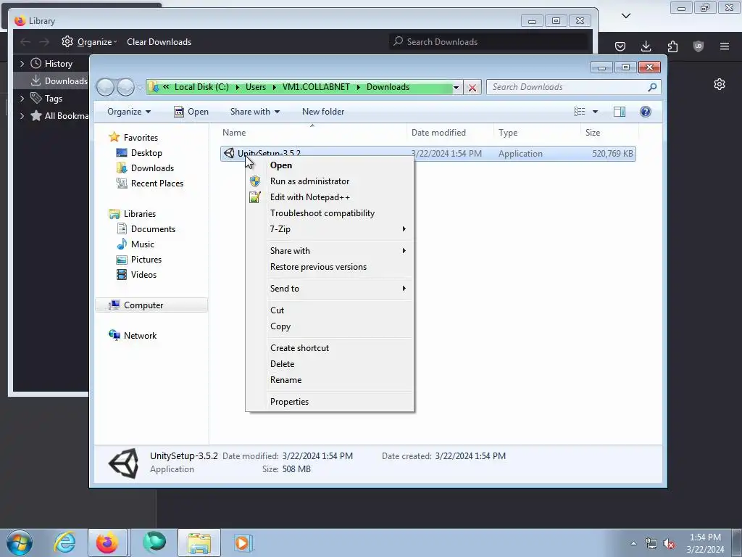Viewport: 742px width, 557px height.
Task: Open Recent Places in navigation pane
Action: coord(157,183)
